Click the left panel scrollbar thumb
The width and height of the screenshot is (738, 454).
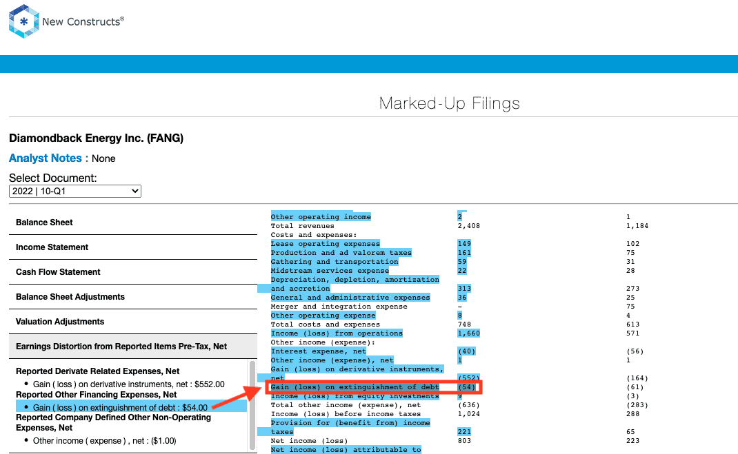[x=252, y=405]
